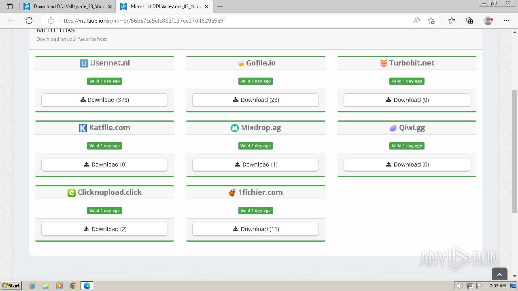Click Turbobit.net 'Valid 1 day ago' badge

[407, 81]
